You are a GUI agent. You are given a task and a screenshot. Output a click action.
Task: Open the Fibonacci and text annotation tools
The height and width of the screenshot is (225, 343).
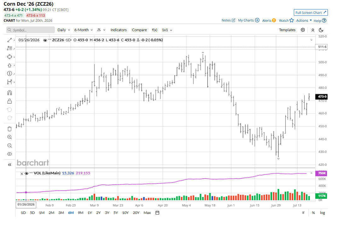tap(9, 48)
